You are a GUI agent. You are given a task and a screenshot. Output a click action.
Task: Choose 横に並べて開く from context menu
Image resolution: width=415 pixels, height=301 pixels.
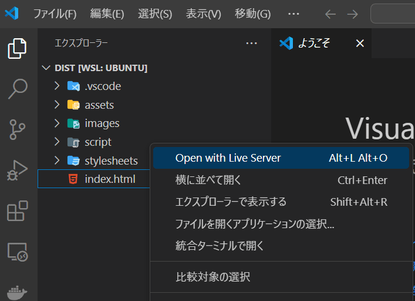point(281,180)
